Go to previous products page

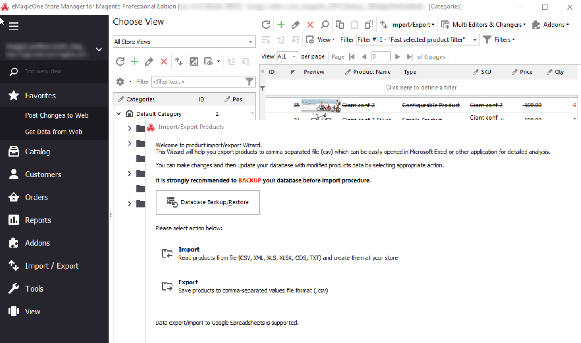364,56
